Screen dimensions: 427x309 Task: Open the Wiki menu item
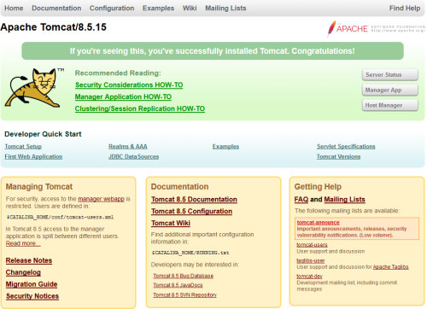point(190,9)
